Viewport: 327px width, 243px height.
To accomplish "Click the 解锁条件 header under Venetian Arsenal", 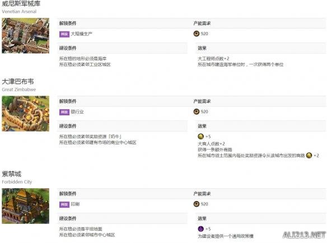I will (x=68, y=24).
